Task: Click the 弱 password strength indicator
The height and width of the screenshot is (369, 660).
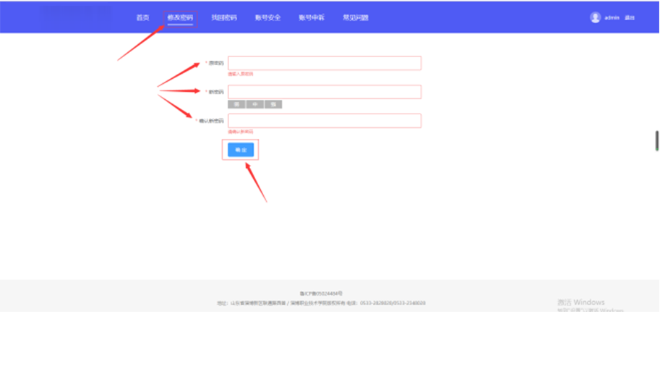Action: [237, 105]
